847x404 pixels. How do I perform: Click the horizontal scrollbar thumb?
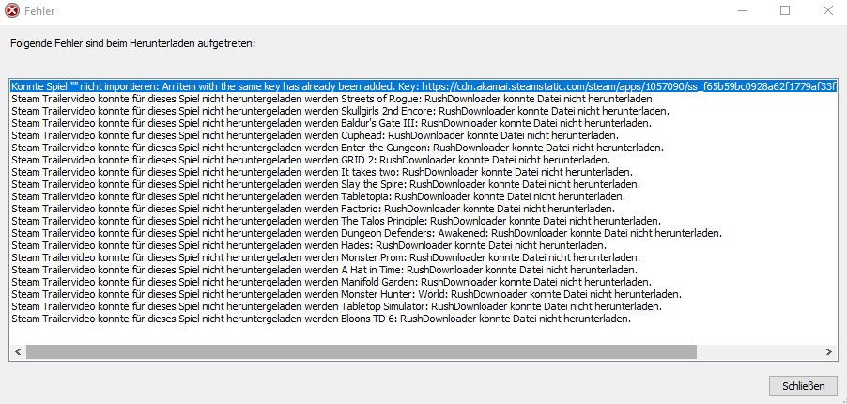tap(361, 352)
